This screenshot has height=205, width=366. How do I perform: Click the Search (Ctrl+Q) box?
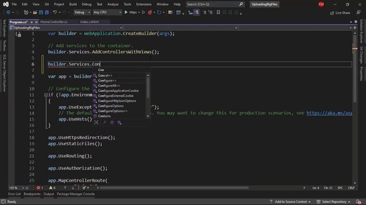[x=215, y=4]
